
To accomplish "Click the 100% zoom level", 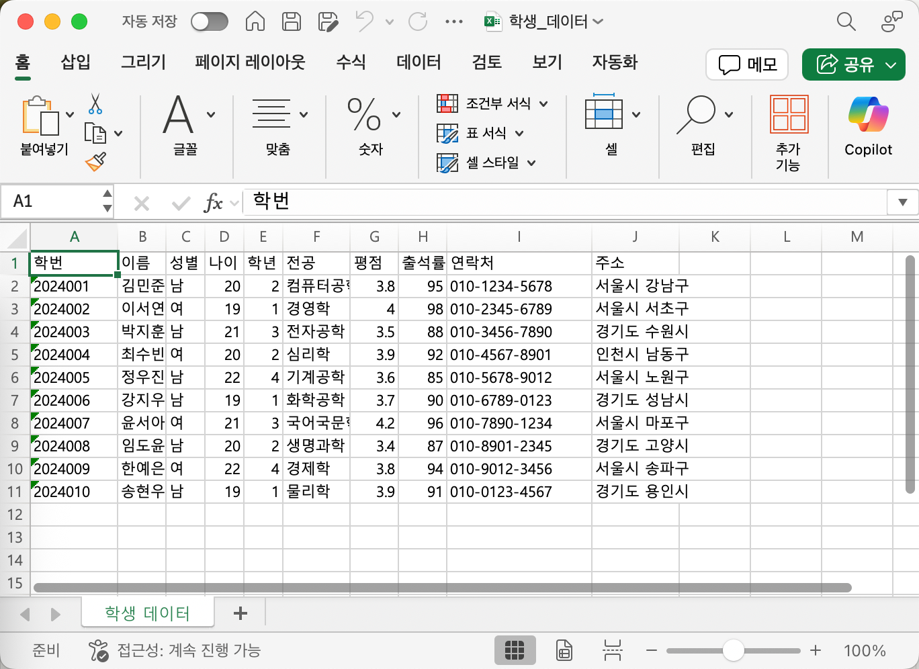I will pos(865,650).
